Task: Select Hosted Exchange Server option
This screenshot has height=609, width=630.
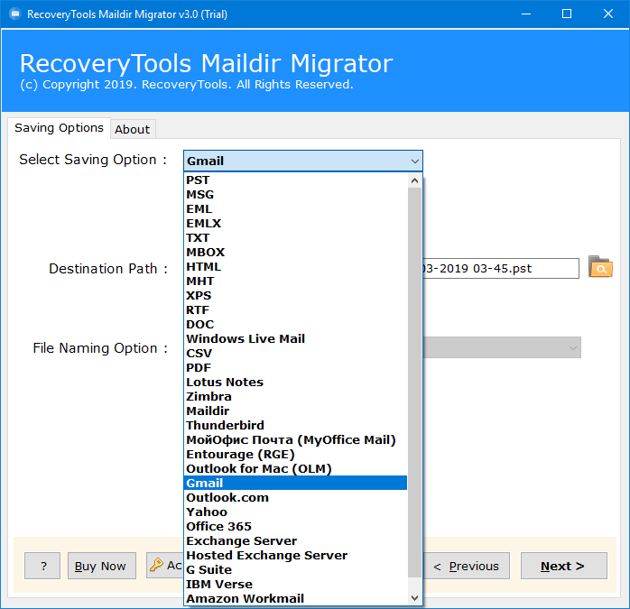Action: point(295,555)
